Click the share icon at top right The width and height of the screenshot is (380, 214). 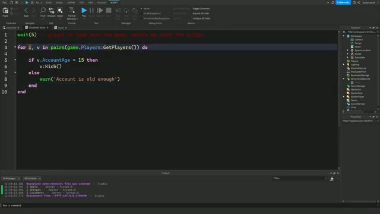[x=359, y=2]
